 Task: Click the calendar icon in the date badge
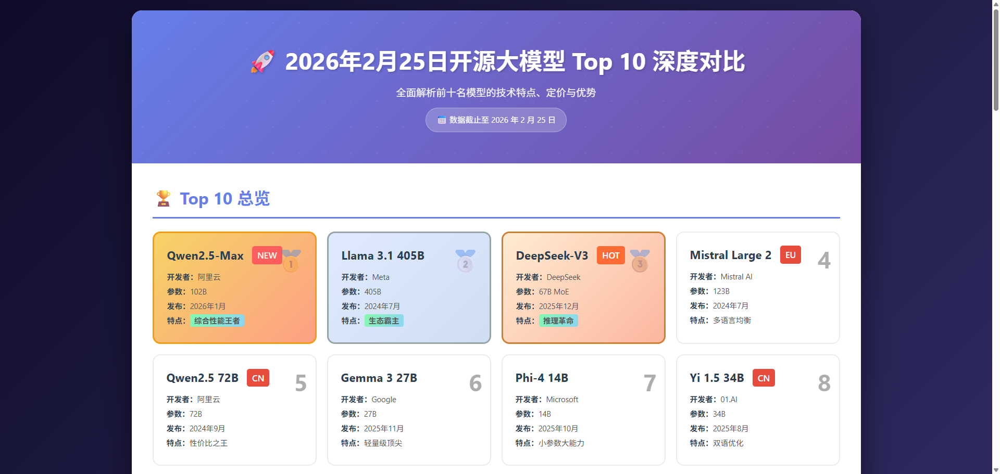click(442, 120)
